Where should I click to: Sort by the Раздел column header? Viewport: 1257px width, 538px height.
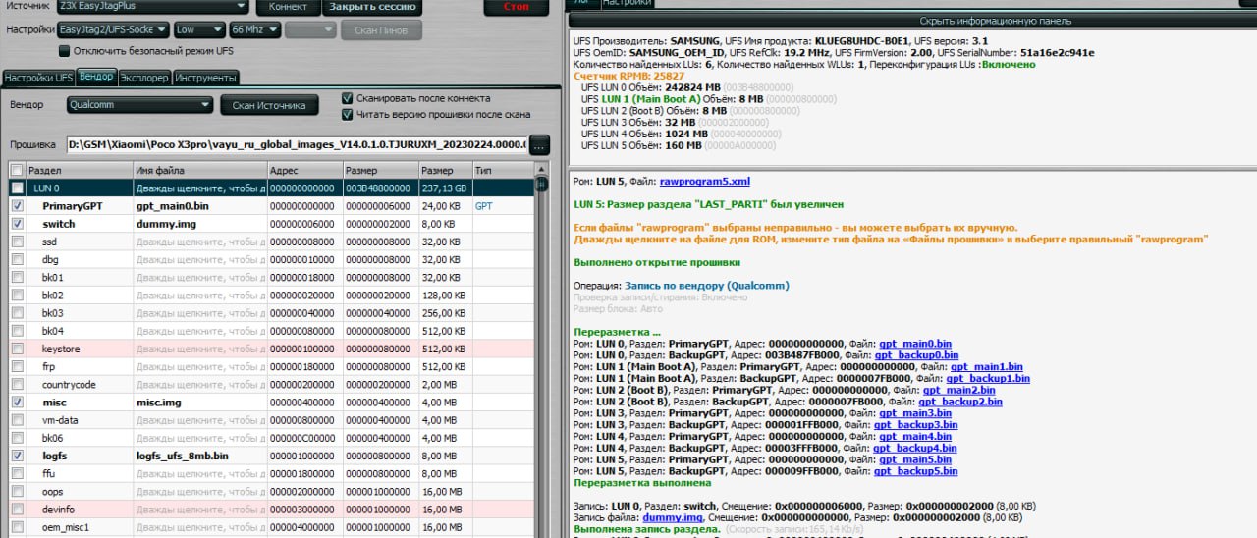[x=79, y=171]
